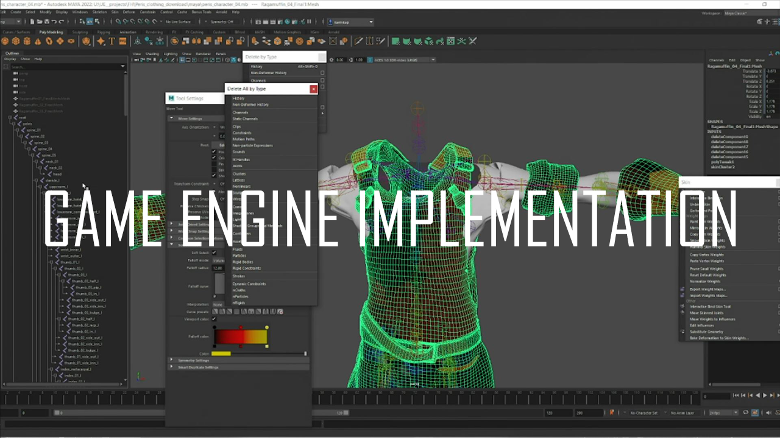Expand the Symmetry Settings section
The width and height of the screenshot is (780, 438).
[x=172, y=360]
